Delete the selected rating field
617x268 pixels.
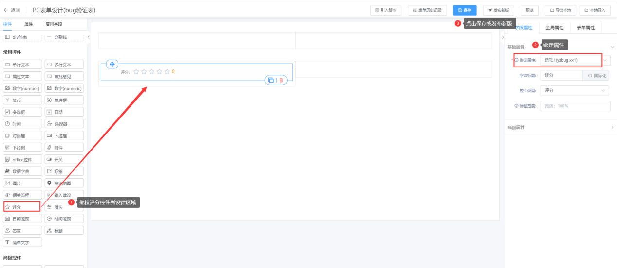coord(281,80)
